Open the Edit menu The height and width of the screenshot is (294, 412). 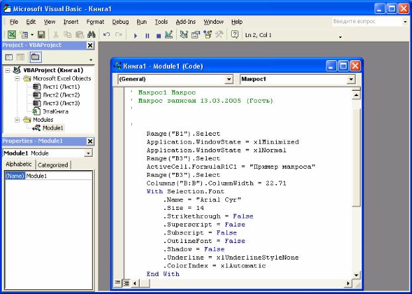pyautogui.click(x=30, y=22)
